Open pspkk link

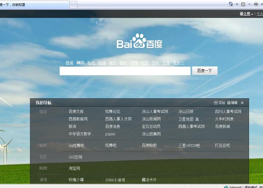point(110,134)
